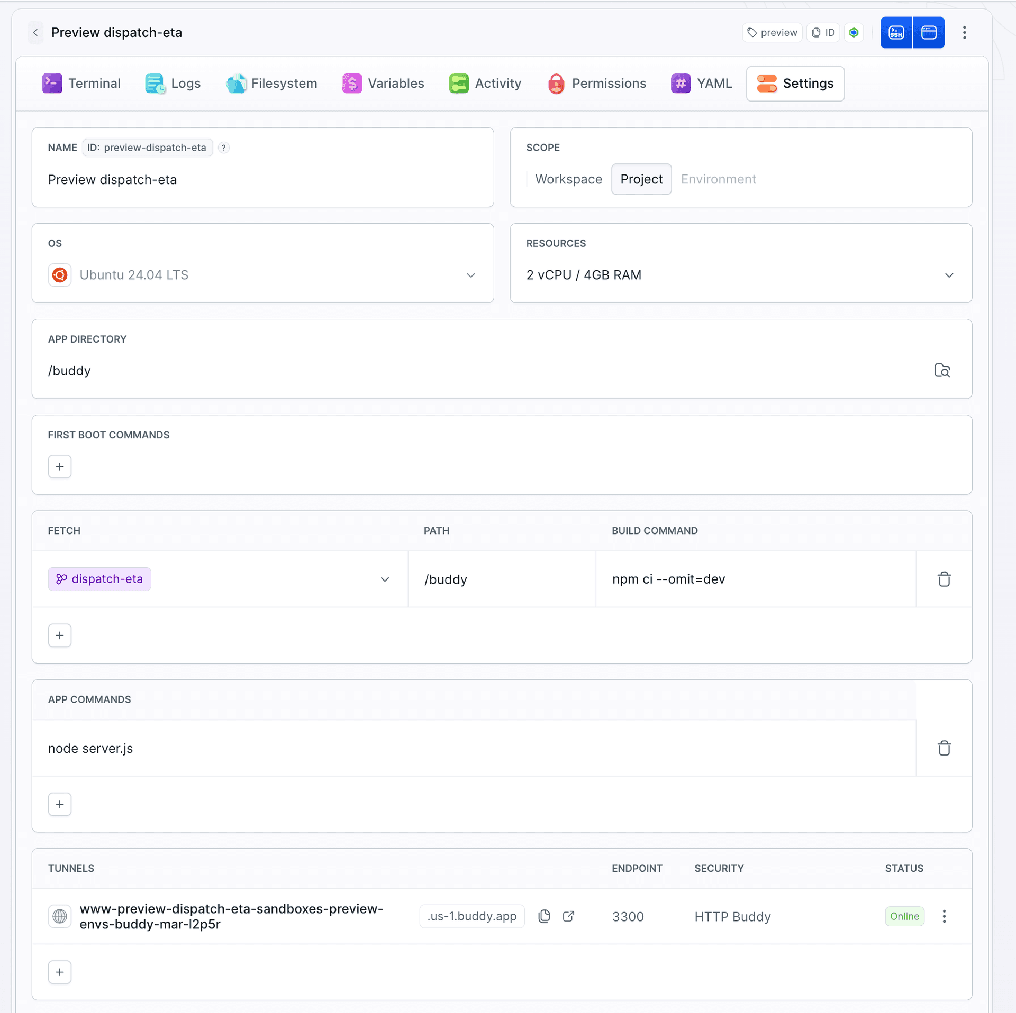Open the dispatch-eta fetch source dropdown

click(220, 579)
